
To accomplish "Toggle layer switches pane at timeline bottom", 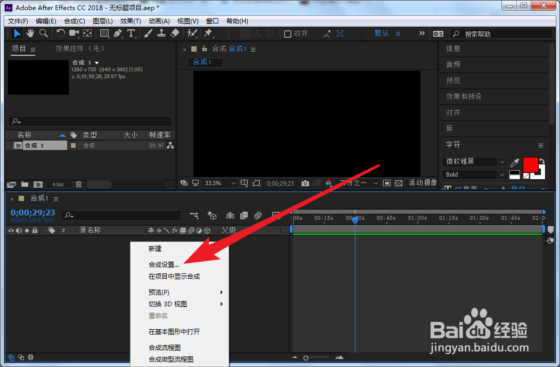I will pyautogui.click(x=11, y=357).
